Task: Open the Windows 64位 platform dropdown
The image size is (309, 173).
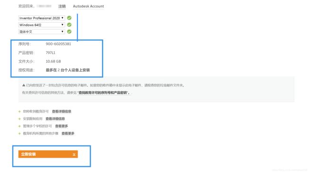Action: tap(41, 25)
